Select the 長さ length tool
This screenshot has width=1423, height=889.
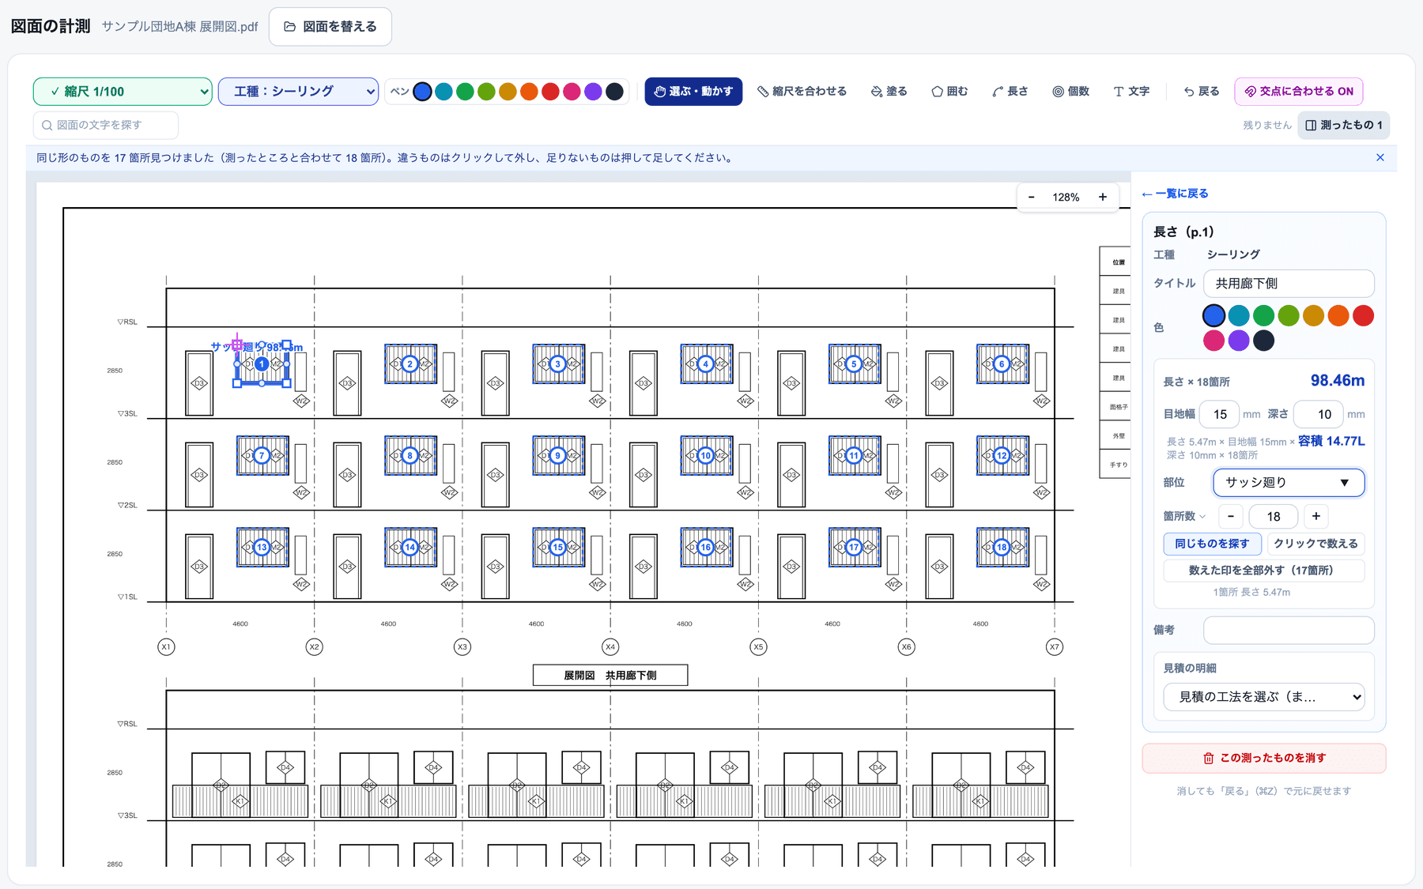1010,92
